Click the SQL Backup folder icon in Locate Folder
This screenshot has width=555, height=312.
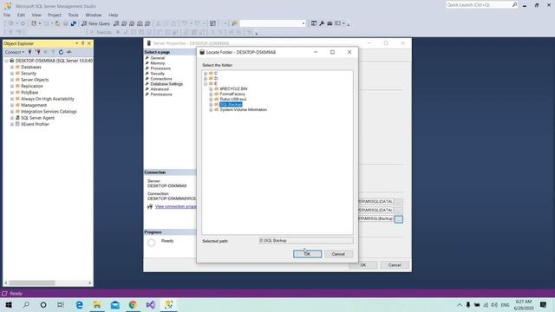[x=216, y=104]
